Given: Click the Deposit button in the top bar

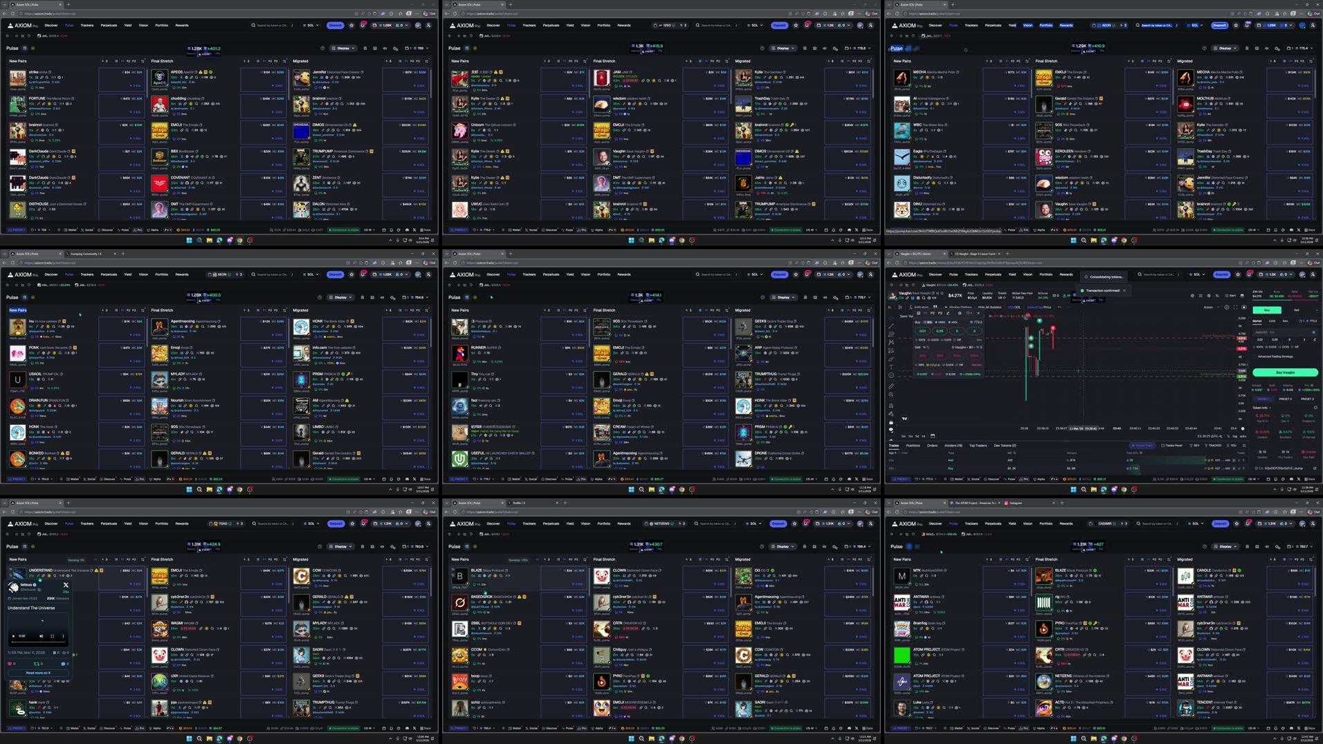Looking at the screenshot, I should [x=335, y=25].
